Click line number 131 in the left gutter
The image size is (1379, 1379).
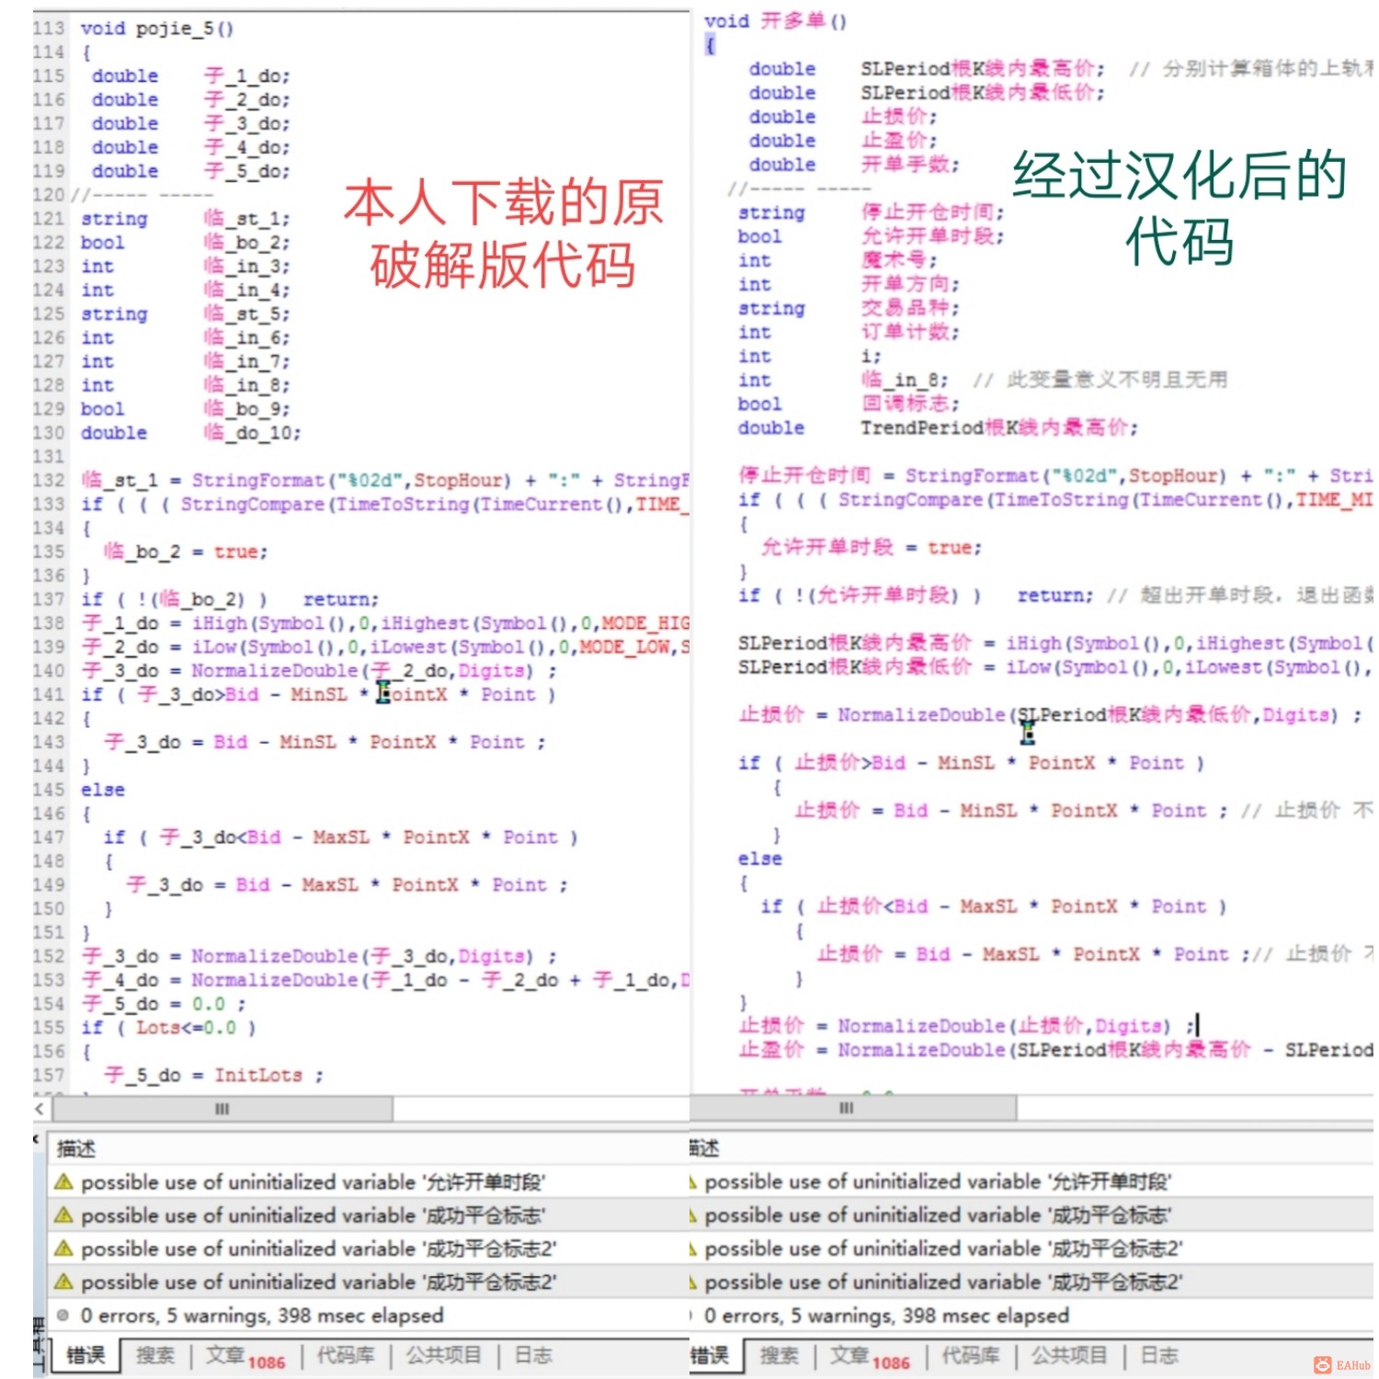49,456
